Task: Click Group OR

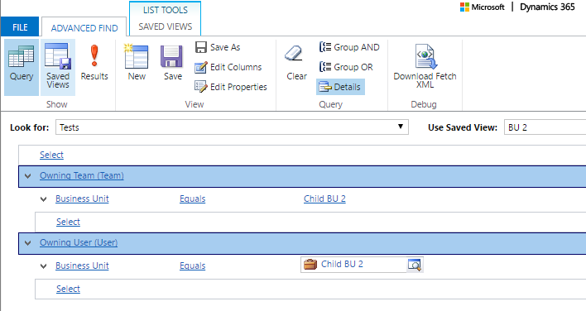Action: (346, 67)
